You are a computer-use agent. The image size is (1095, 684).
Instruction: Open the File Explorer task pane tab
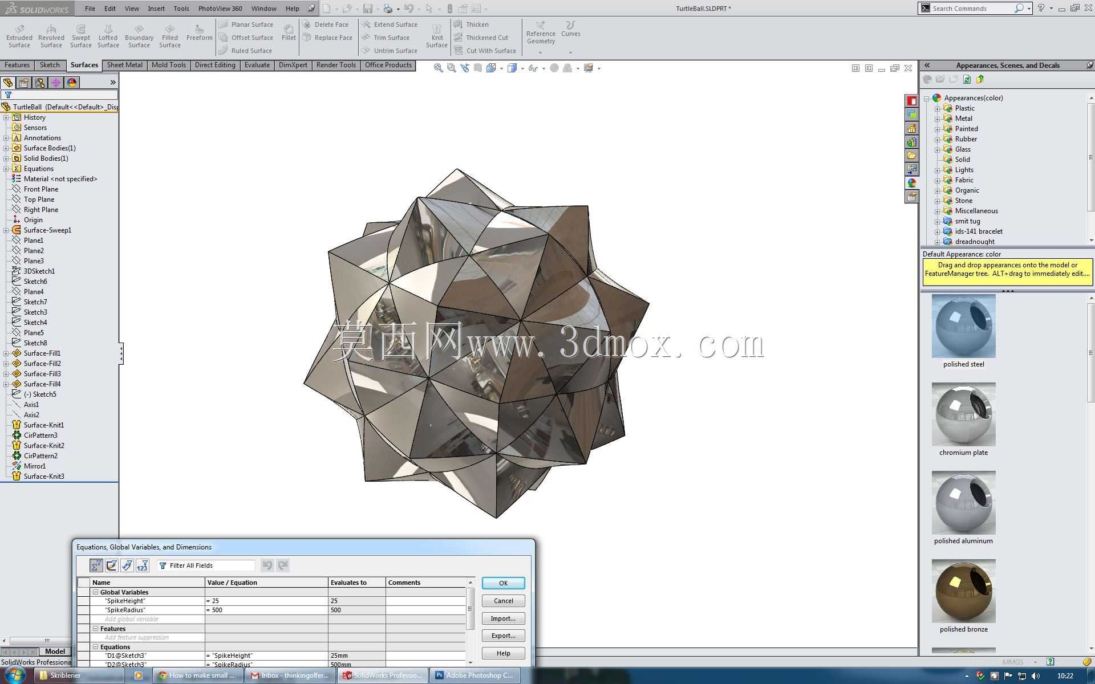tap(912, 156)
